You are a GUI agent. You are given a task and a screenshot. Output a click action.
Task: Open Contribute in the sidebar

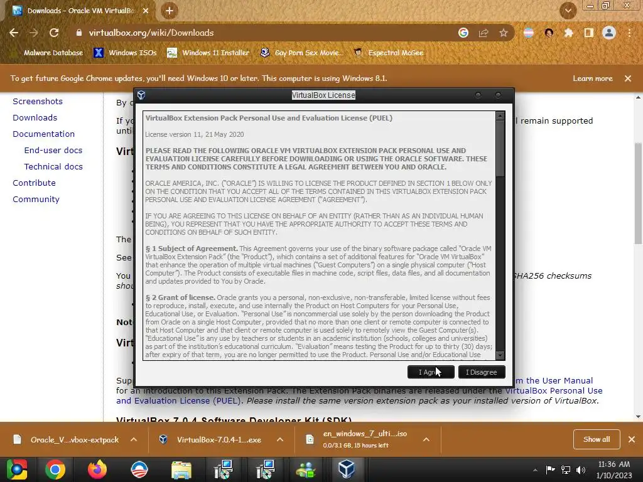click(x=34, y=183)
